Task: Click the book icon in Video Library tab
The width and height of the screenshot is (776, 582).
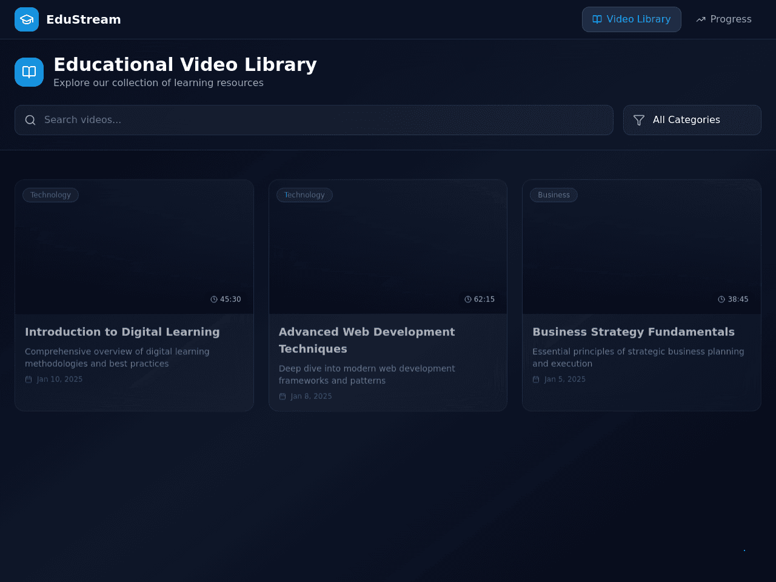Action: (x=597, y=19)
